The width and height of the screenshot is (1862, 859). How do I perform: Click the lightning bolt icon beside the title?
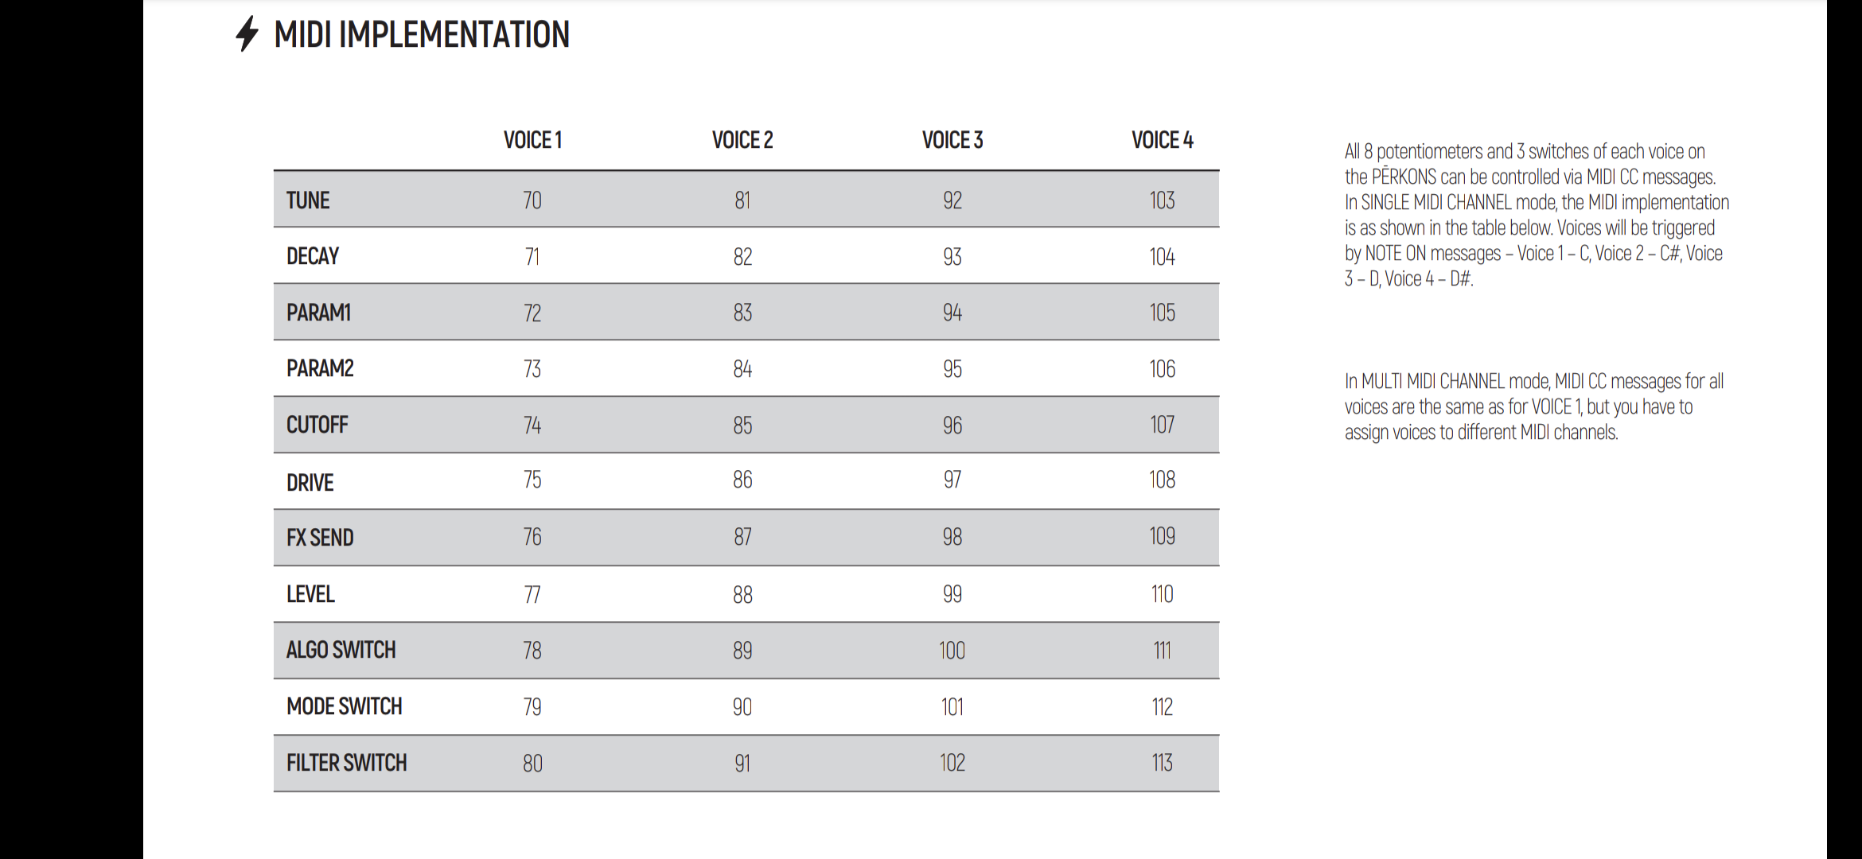[x=247, y=34]
